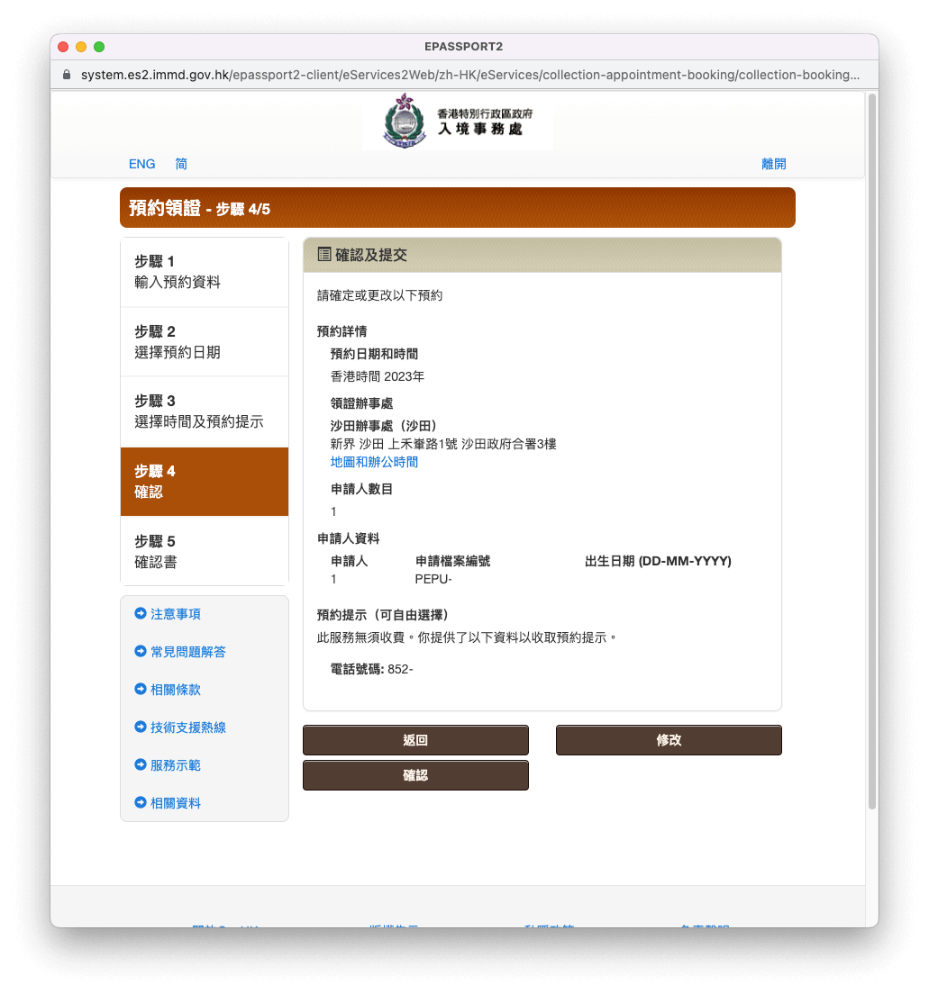
Task: Click the page vertical scrollbar
Action: point(872,451)
